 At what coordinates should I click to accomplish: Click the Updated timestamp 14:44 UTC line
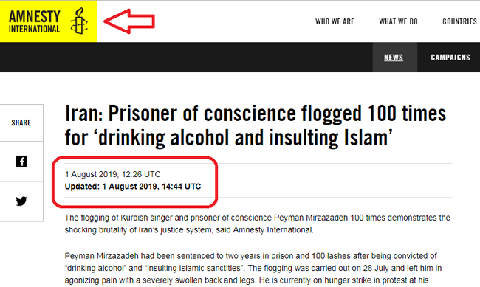click(133, 187)
